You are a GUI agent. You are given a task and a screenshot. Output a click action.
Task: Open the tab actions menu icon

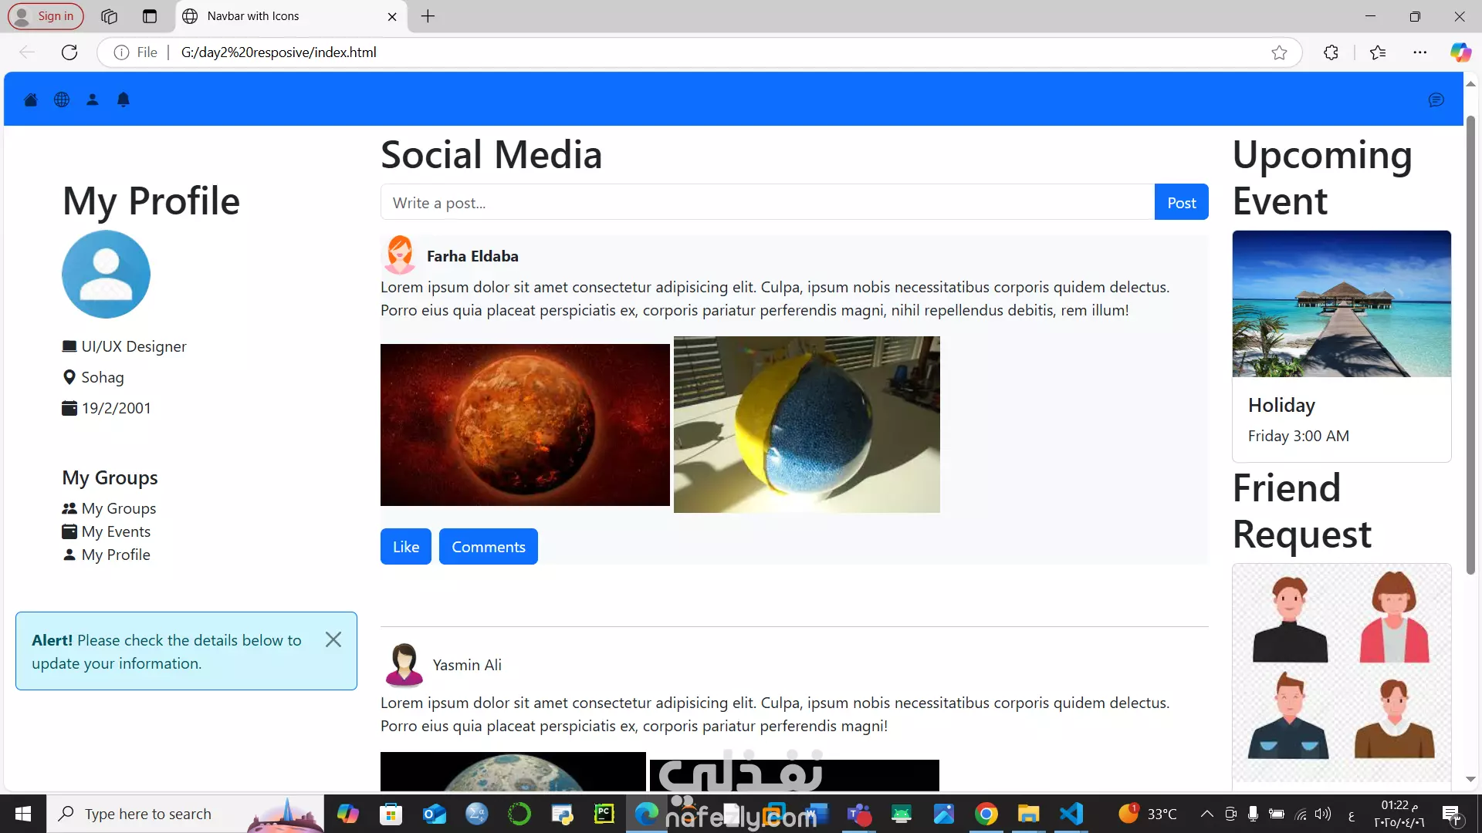[150, 16]
